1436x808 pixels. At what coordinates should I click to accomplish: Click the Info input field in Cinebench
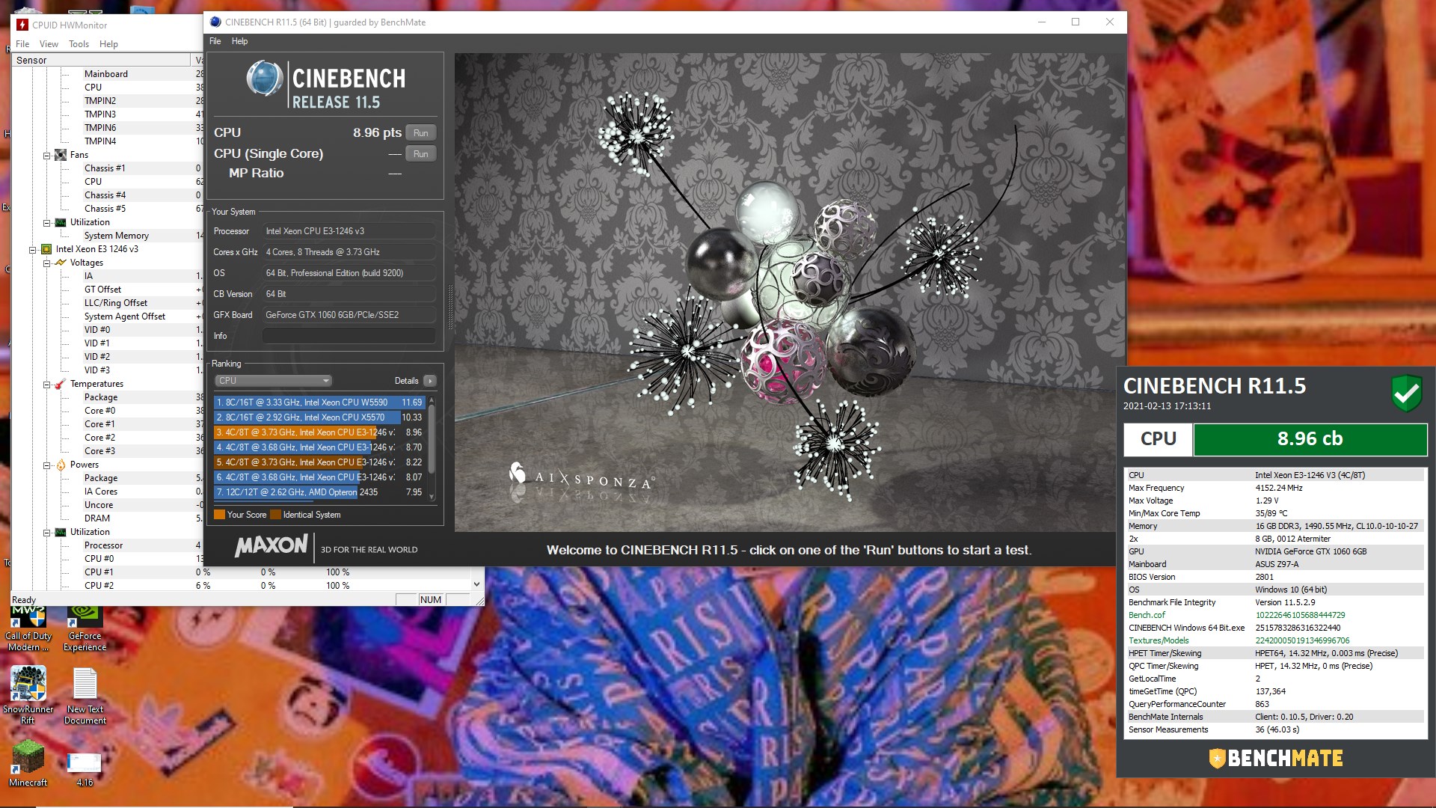point(349,336)
